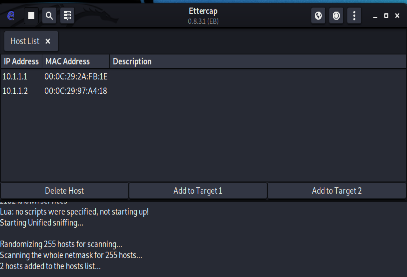The width and height of the screenshot is (407, 277).
Task: Select host row 10.1.1.1
Action: pos(203,77)
